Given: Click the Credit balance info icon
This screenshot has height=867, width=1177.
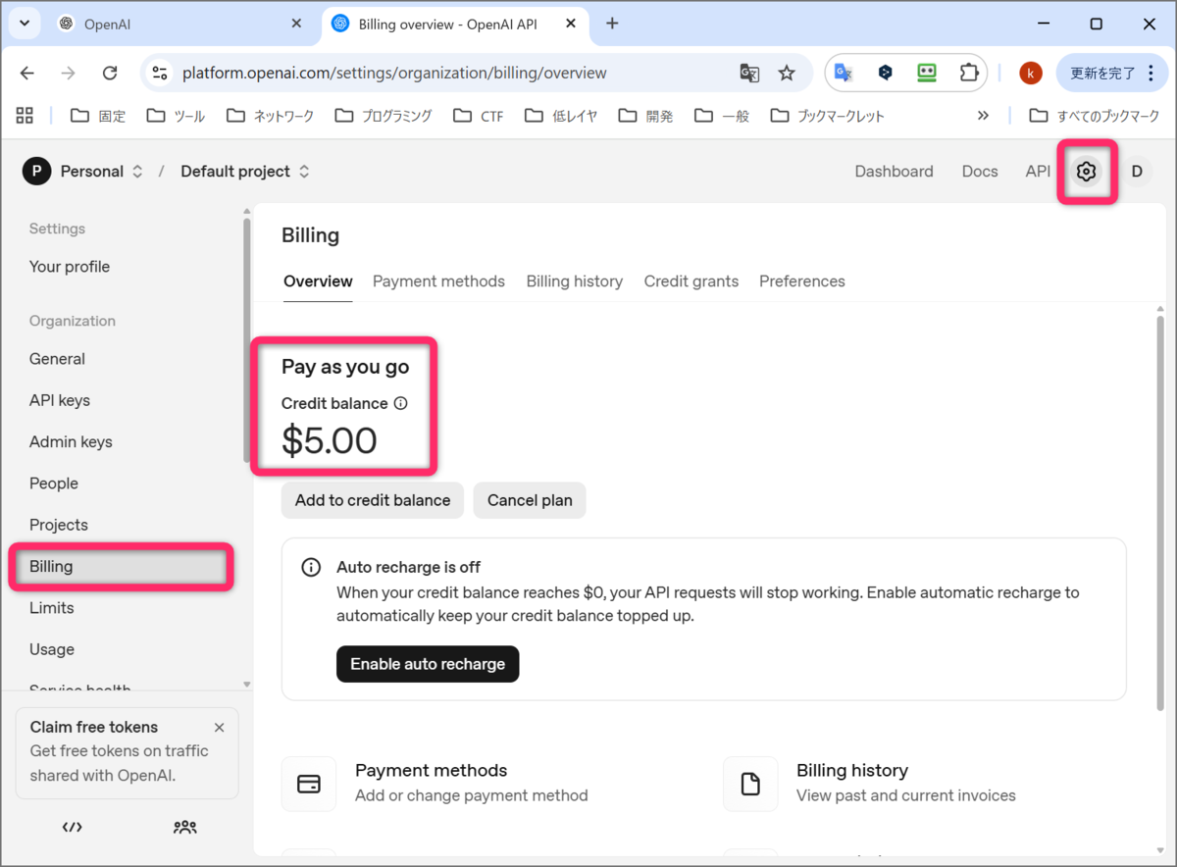Looking at the screenshot, I should point(400,403).
